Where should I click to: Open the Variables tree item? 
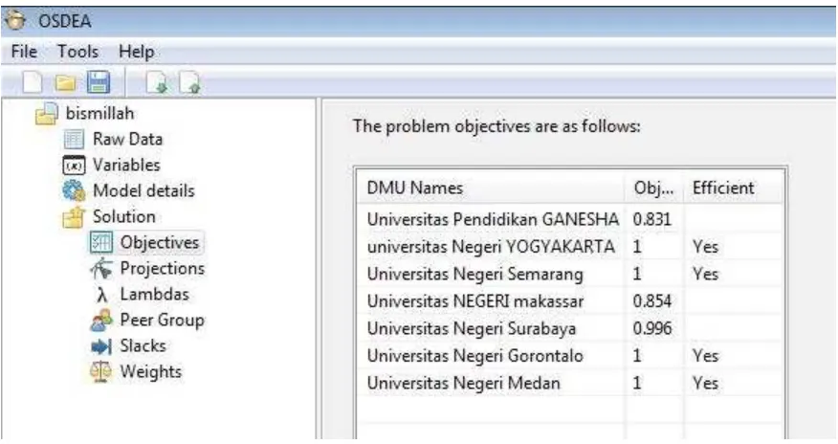(x=126, y=165)
